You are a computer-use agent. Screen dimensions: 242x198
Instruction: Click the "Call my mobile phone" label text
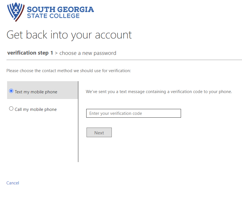[36, 109]
